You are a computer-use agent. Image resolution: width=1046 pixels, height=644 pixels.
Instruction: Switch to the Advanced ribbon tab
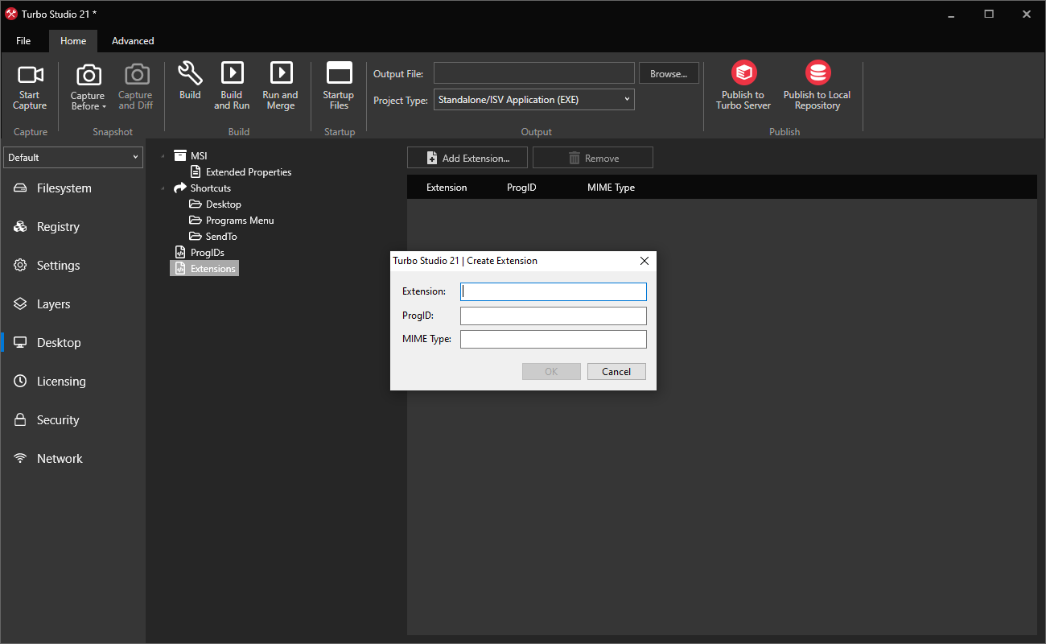coord(132,40)
